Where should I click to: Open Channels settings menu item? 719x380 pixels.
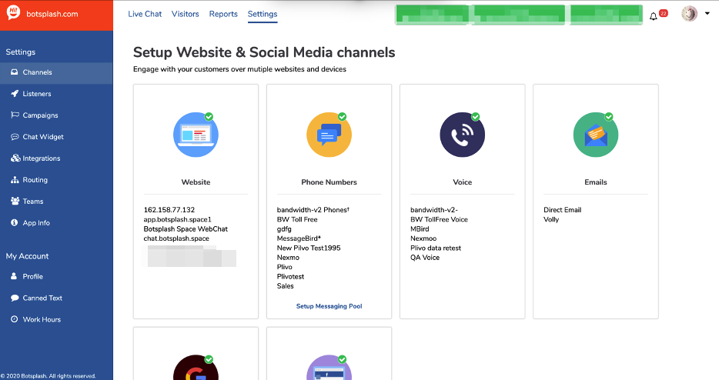56,72
